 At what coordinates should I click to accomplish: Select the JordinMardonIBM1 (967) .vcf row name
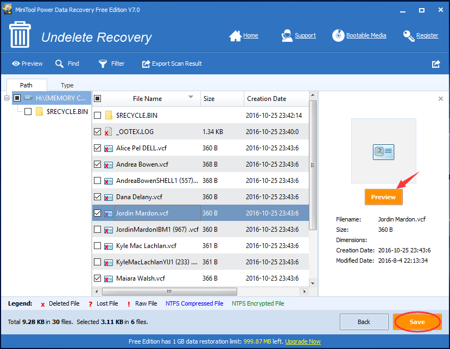(157, 230)
